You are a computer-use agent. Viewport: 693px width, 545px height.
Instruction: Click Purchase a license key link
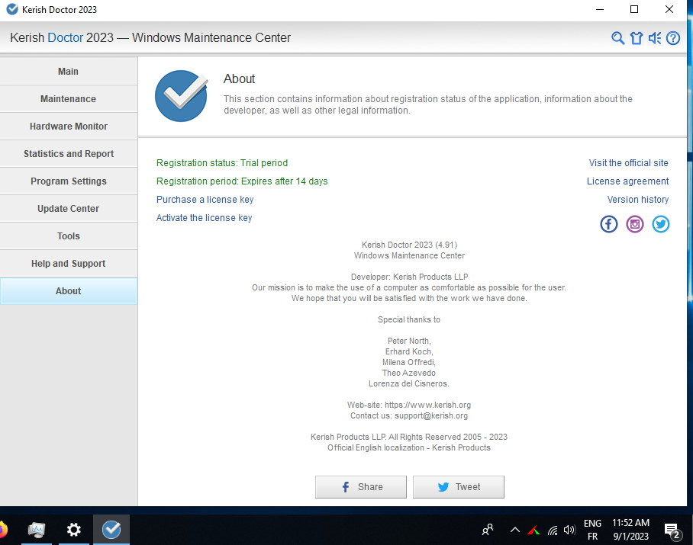click(205, 200)
